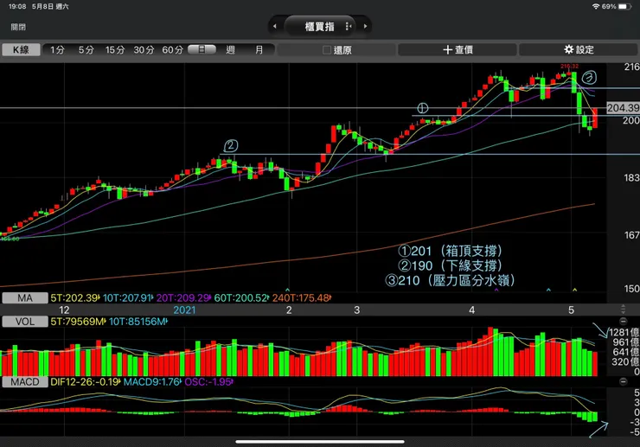Image resolution: width=640 pixels, height=447 pixels.
Task: Go to next symbol with right arrow
Action: pos(365,27)
